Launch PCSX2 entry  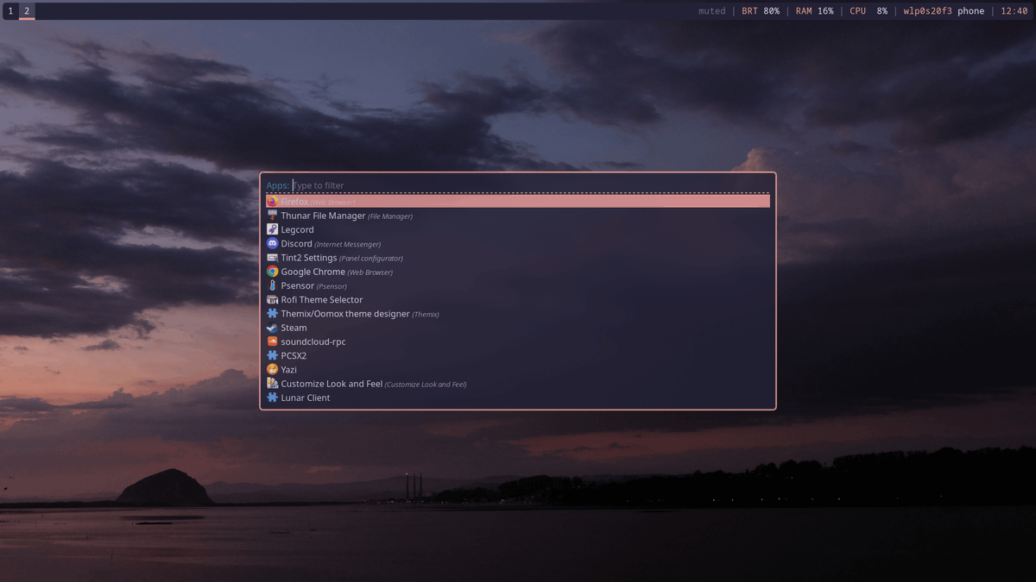(518, 355)
